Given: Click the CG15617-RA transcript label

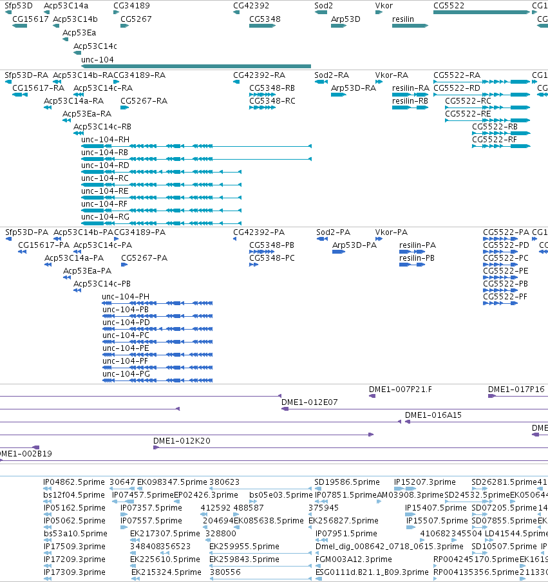Looking at the screenshot, I should [x=38, y=88].
